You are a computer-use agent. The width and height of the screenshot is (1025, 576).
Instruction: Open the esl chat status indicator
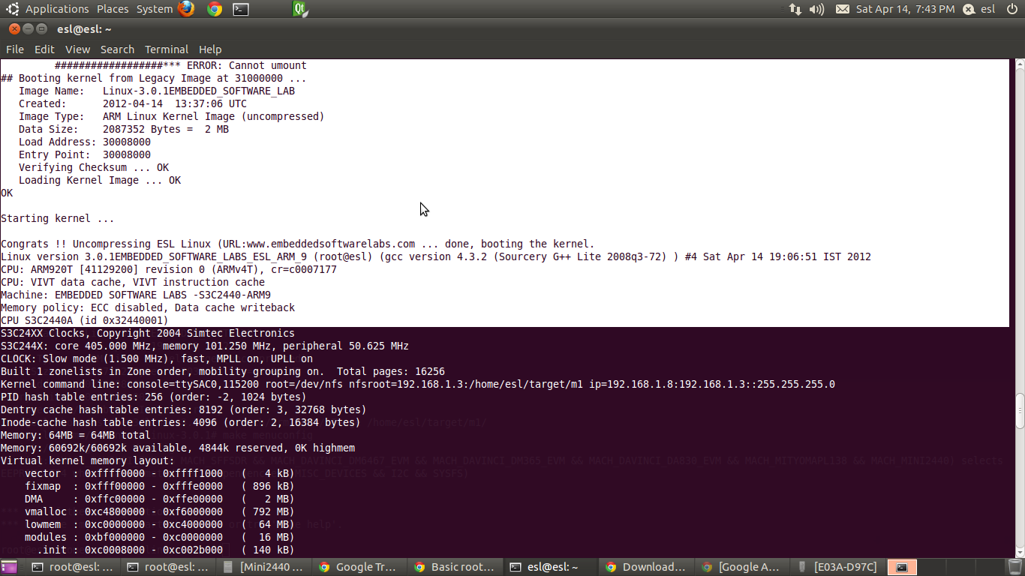click(983, 9)
